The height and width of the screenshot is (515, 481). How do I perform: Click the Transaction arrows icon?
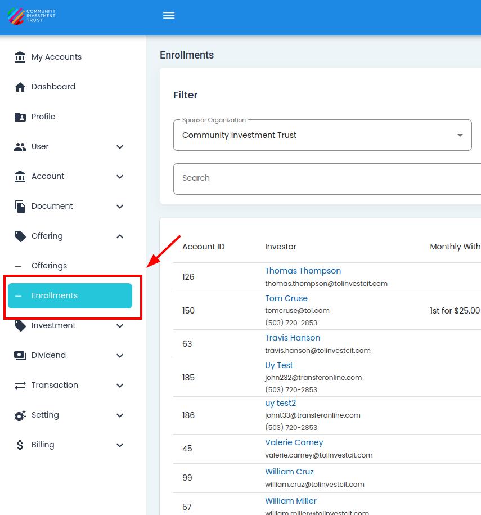pyautogui.click(x=20, y=385)
